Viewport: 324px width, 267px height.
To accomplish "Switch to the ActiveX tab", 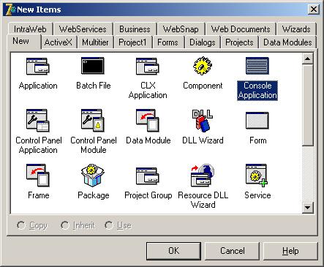I will tap(59, 42).
